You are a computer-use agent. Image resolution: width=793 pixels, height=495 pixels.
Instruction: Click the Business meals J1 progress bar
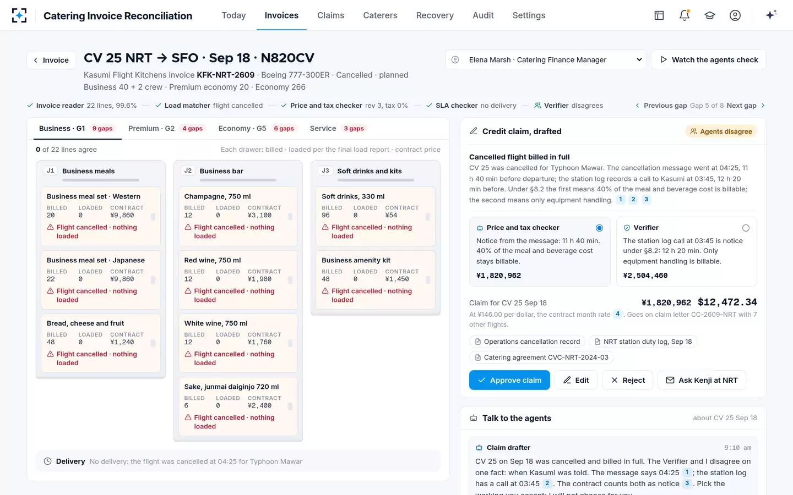tap(101, 180)
